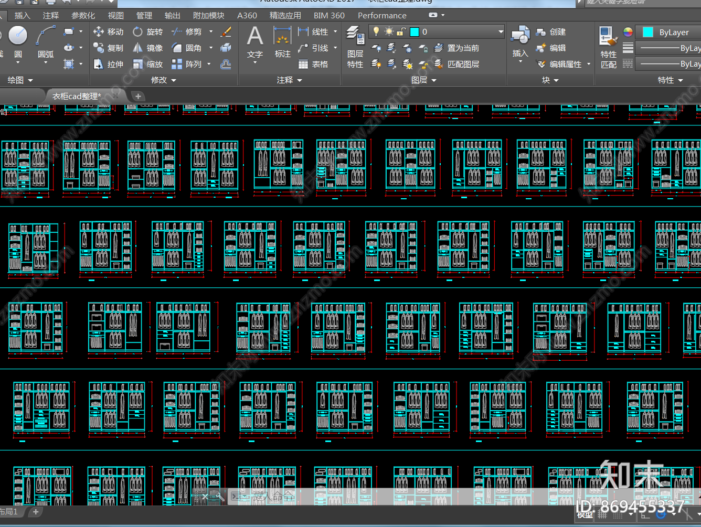Click the cyan color swatch of layer 0
The width and height of the screenshot is (701, 527).
415,32
